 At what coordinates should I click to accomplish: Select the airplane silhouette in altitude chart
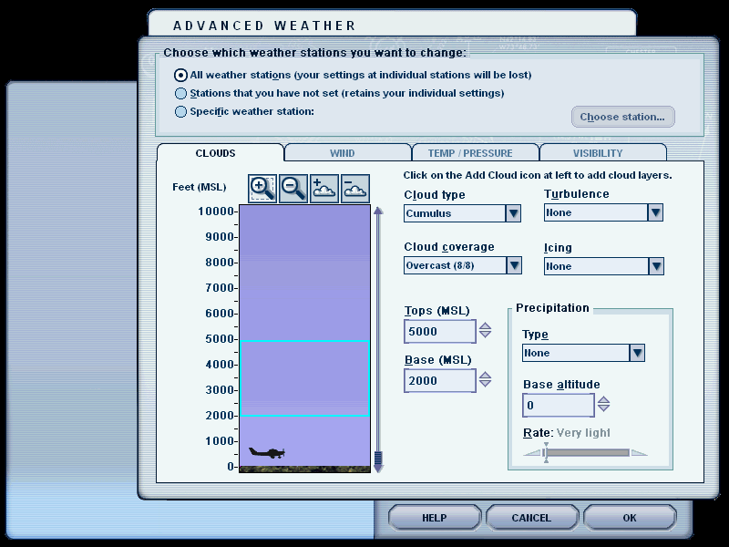[x=267, y=452]
